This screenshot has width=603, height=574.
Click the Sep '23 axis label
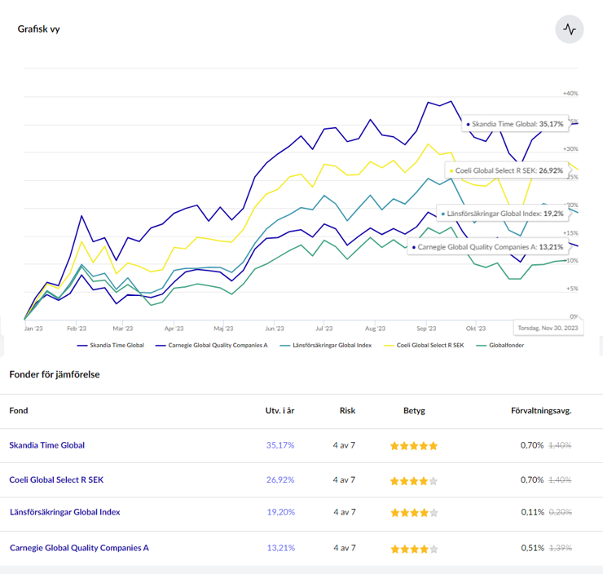(x=426, y=329)
